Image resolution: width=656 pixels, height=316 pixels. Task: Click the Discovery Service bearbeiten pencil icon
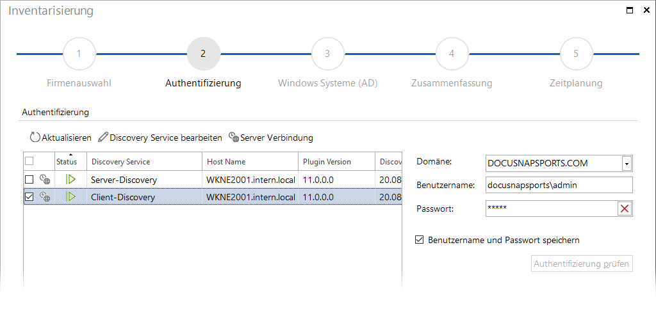(x=103, y=138)
